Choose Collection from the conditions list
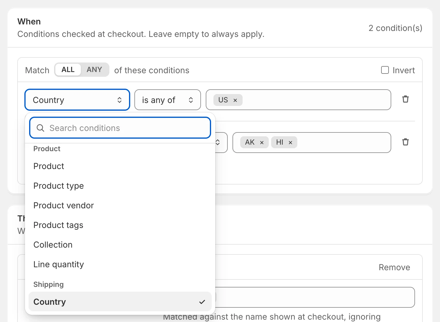 120,245
